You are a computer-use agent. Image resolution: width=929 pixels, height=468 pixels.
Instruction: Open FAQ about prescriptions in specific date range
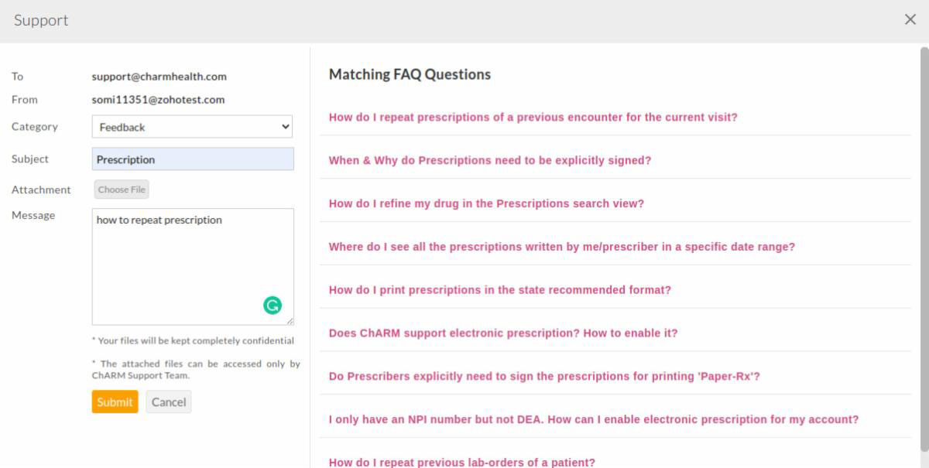click(x=562, y=247)
